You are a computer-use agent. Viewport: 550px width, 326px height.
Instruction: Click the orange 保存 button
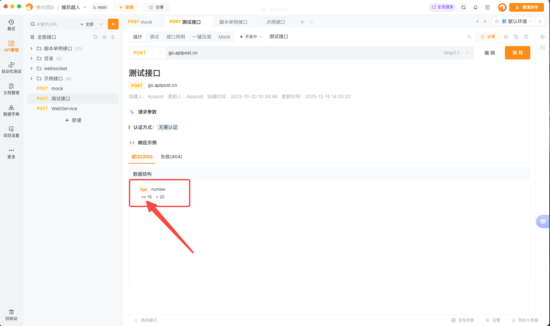[x=517, y=52]
